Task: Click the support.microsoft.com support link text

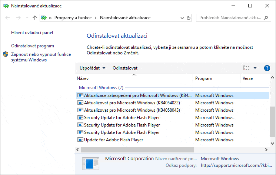Action: point(236,165)
